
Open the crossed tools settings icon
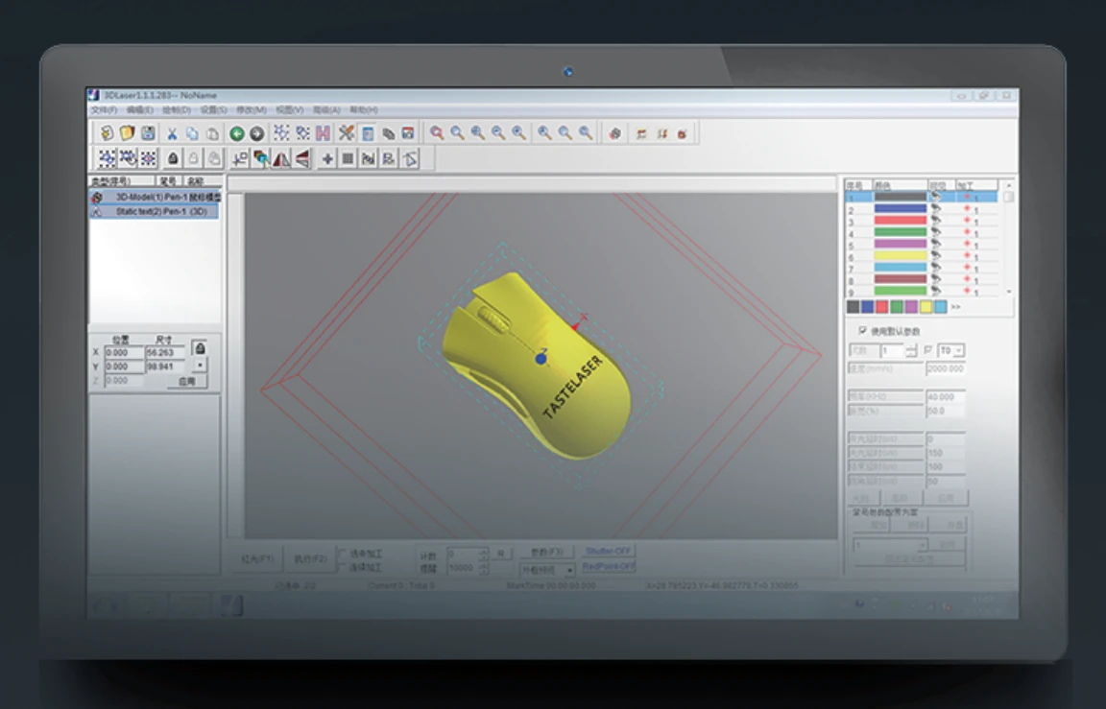tap(347, 132)
